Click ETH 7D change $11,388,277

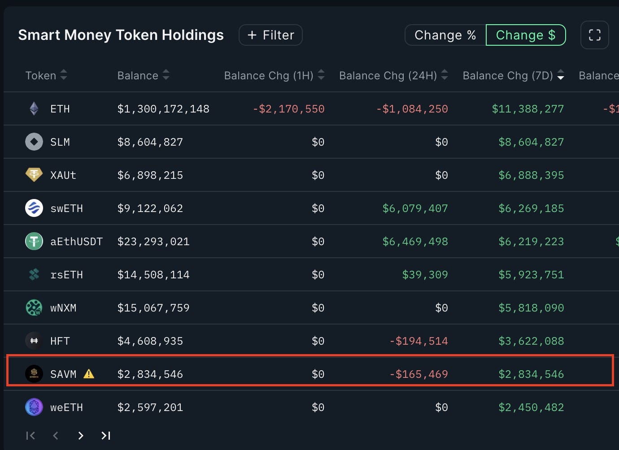pos(528,109)
